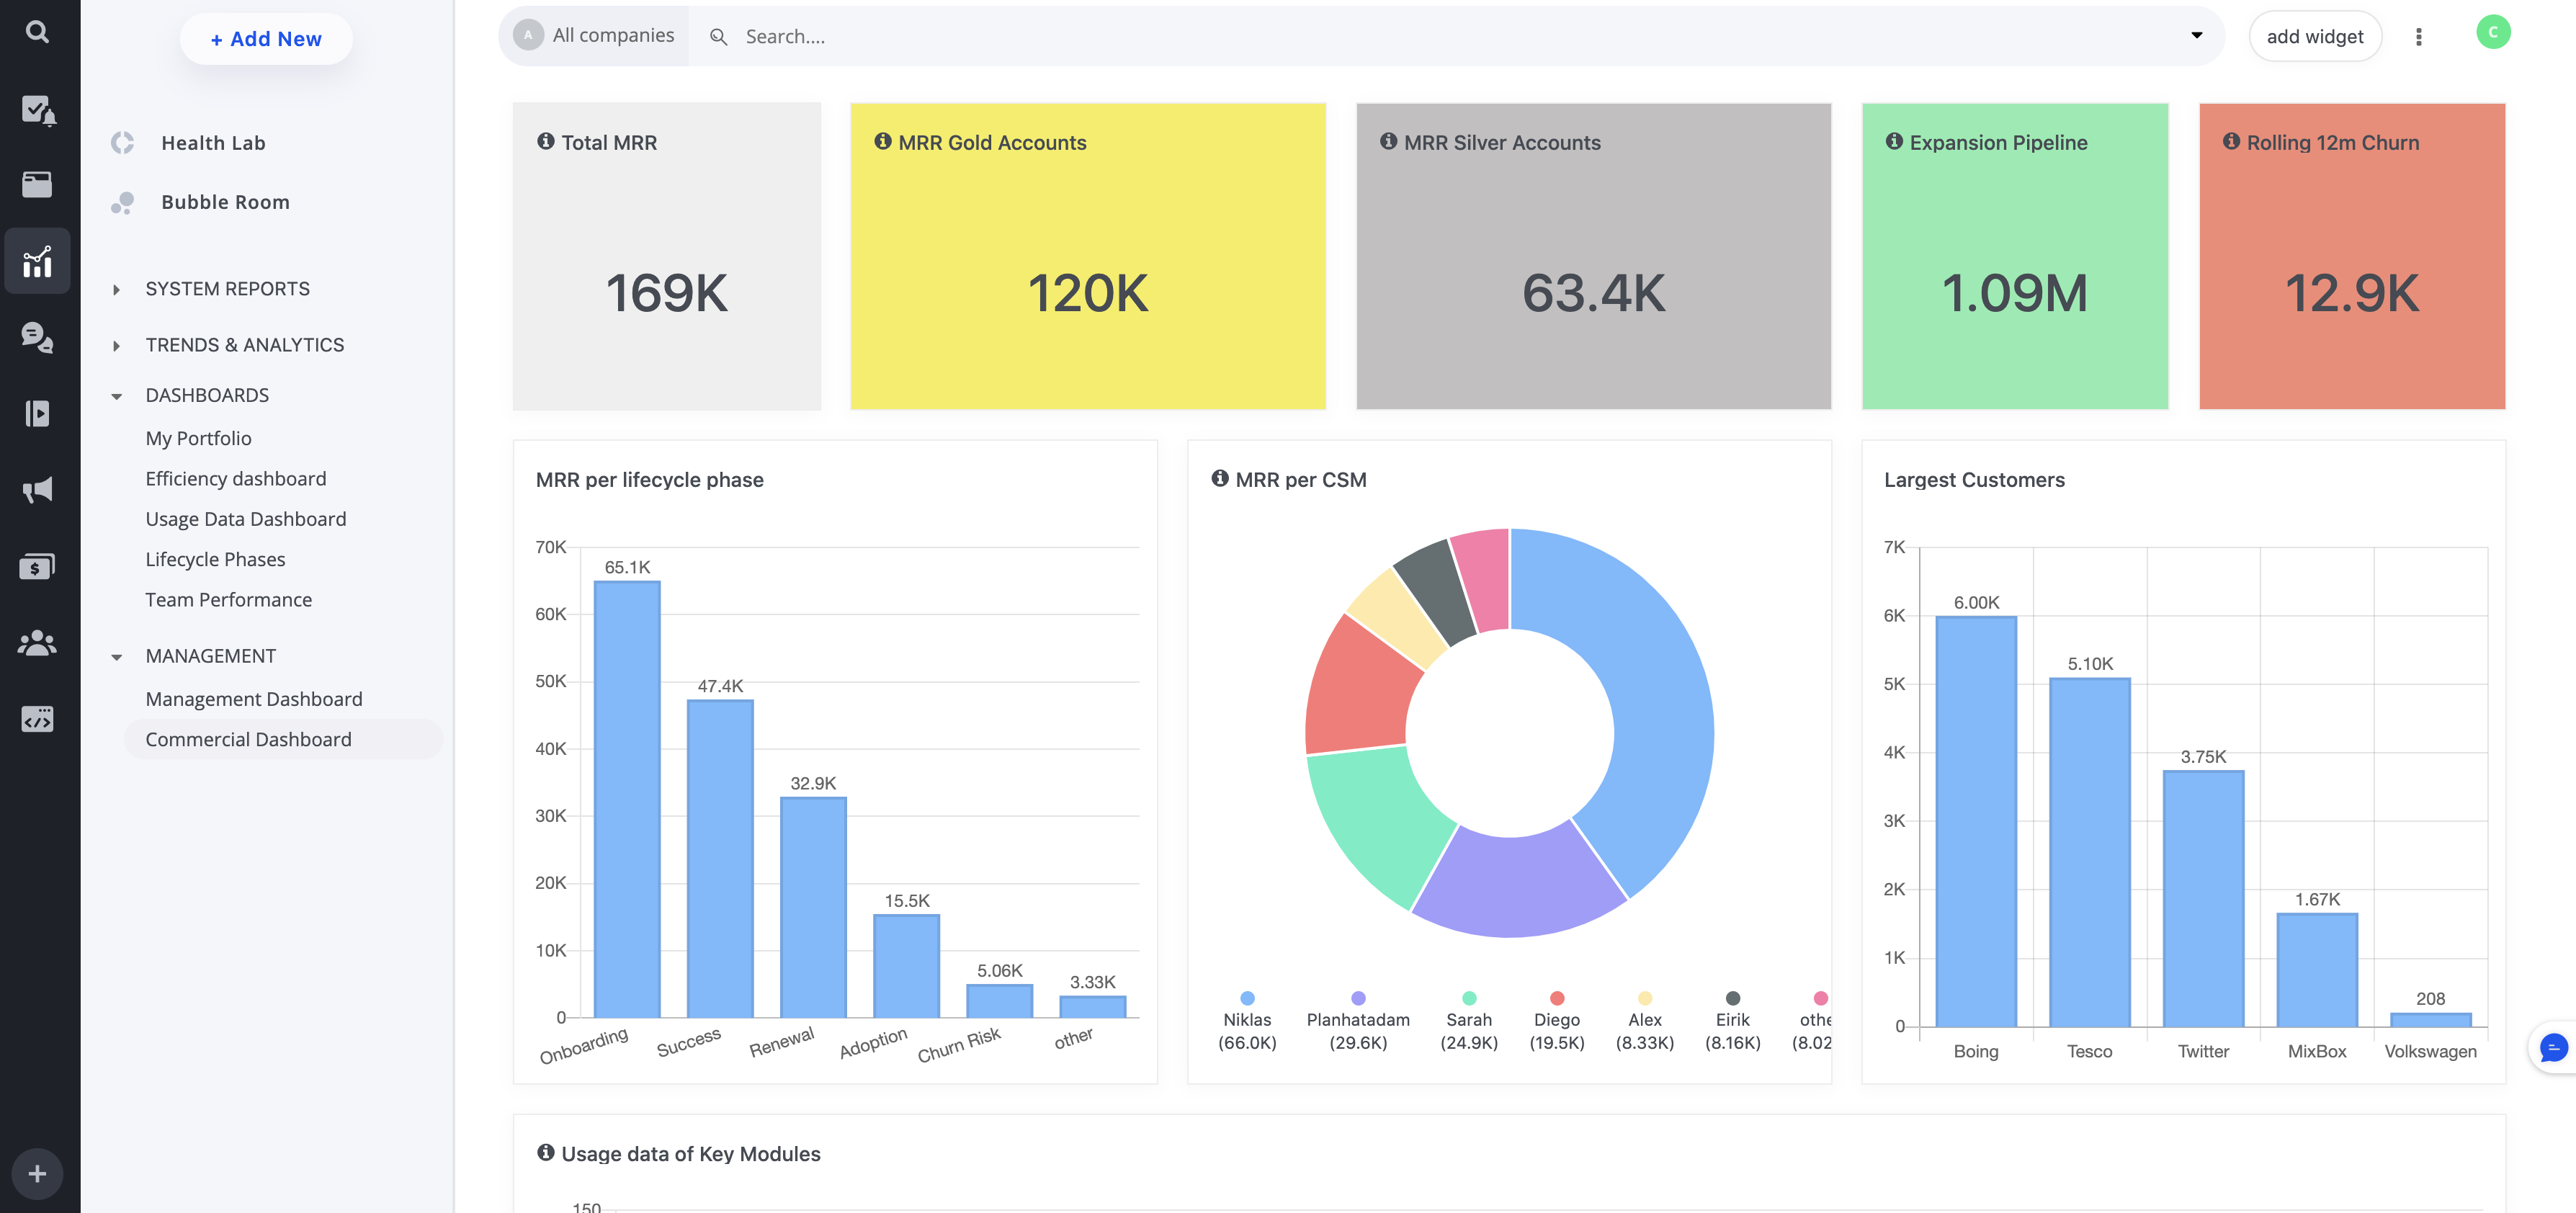Viewport: 2576px width, 1213px height.
Task: Select Team Performance dashboard
Action: [x=228, y=600]
